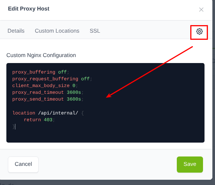This screenshot has height=185, width=215.
Task: Click the proxy_request_buffering directive text
Action: (x=45, y=79)
